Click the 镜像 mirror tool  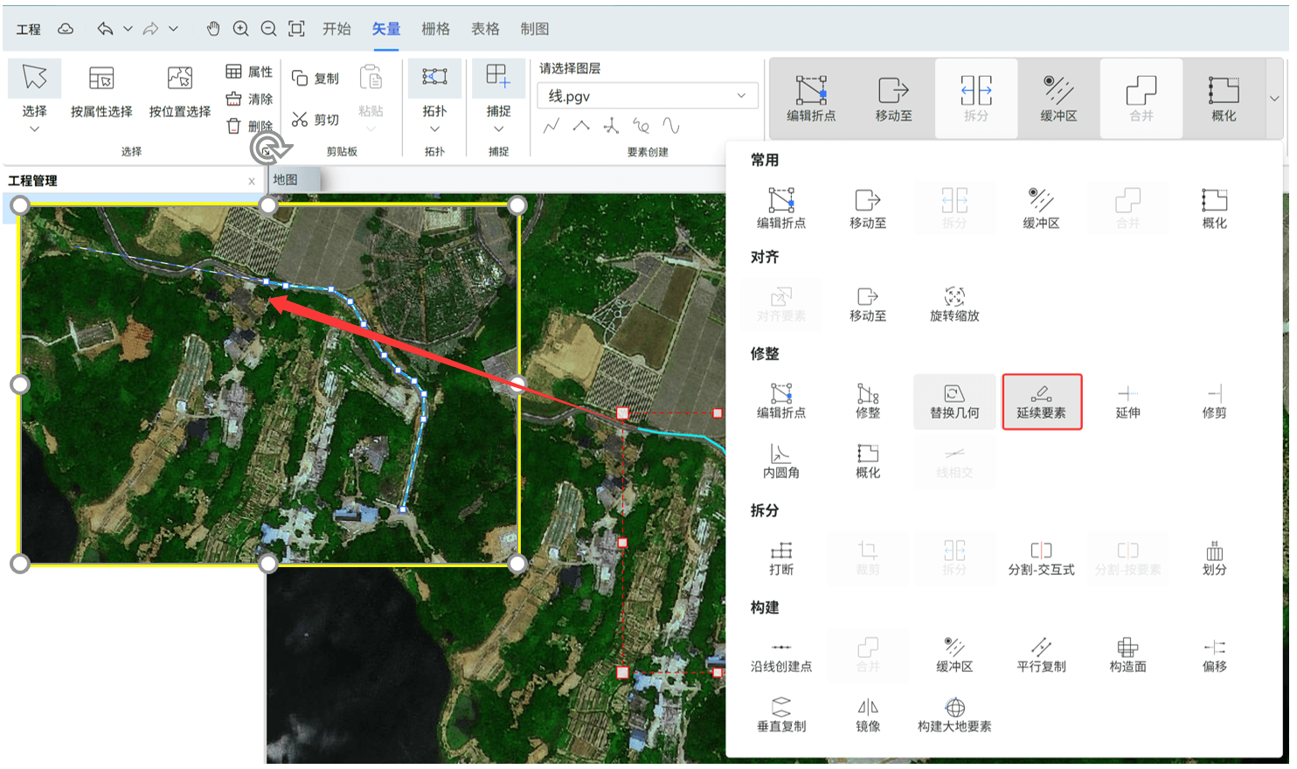tap(867, 715)
